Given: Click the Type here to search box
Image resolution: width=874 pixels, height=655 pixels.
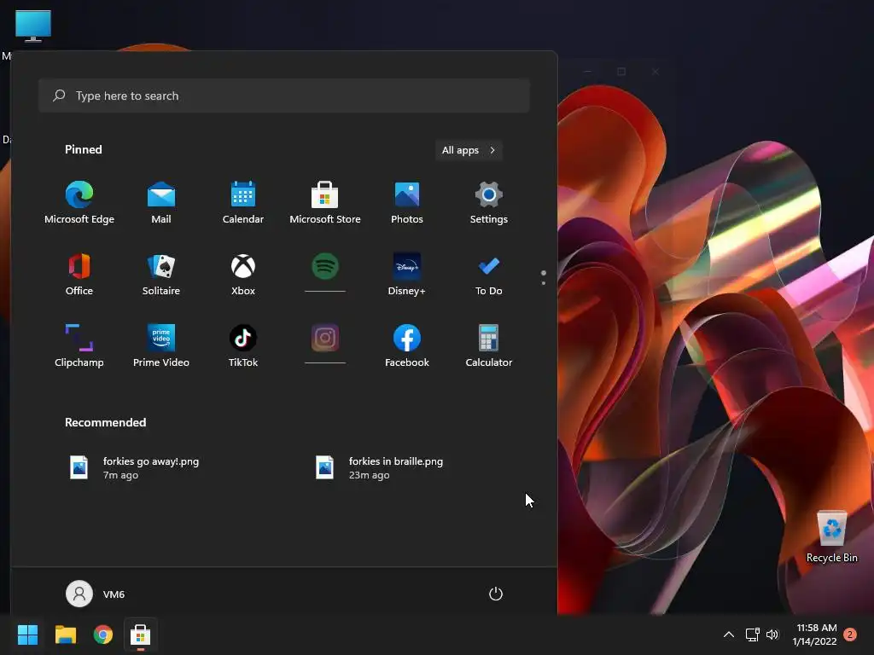Looking at the screenshot, I should pyautogui.click(x=283, y=96).
